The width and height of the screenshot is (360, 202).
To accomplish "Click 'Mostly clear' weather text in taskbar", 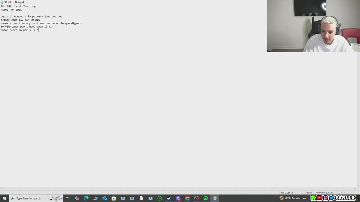I will click(x=299, y=198).
